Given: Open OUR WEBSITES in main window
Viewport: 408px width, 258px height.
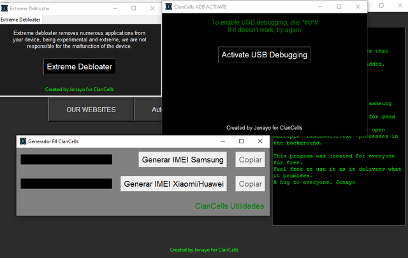Looking at the screenshot, I should [91, 110].
